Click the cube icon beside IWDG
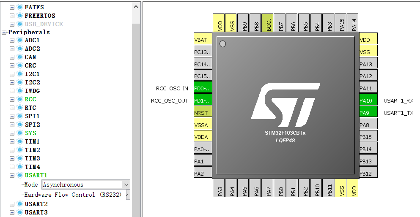420x217 pixels. point(19,91)
